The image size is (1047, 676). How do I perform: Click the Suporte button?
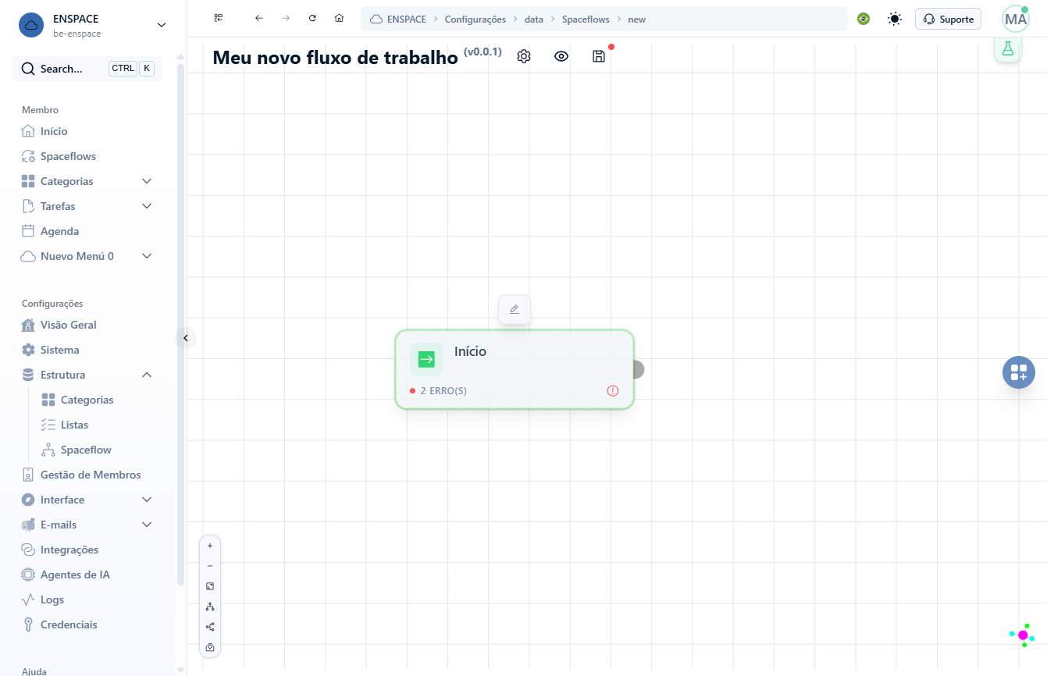948,19
